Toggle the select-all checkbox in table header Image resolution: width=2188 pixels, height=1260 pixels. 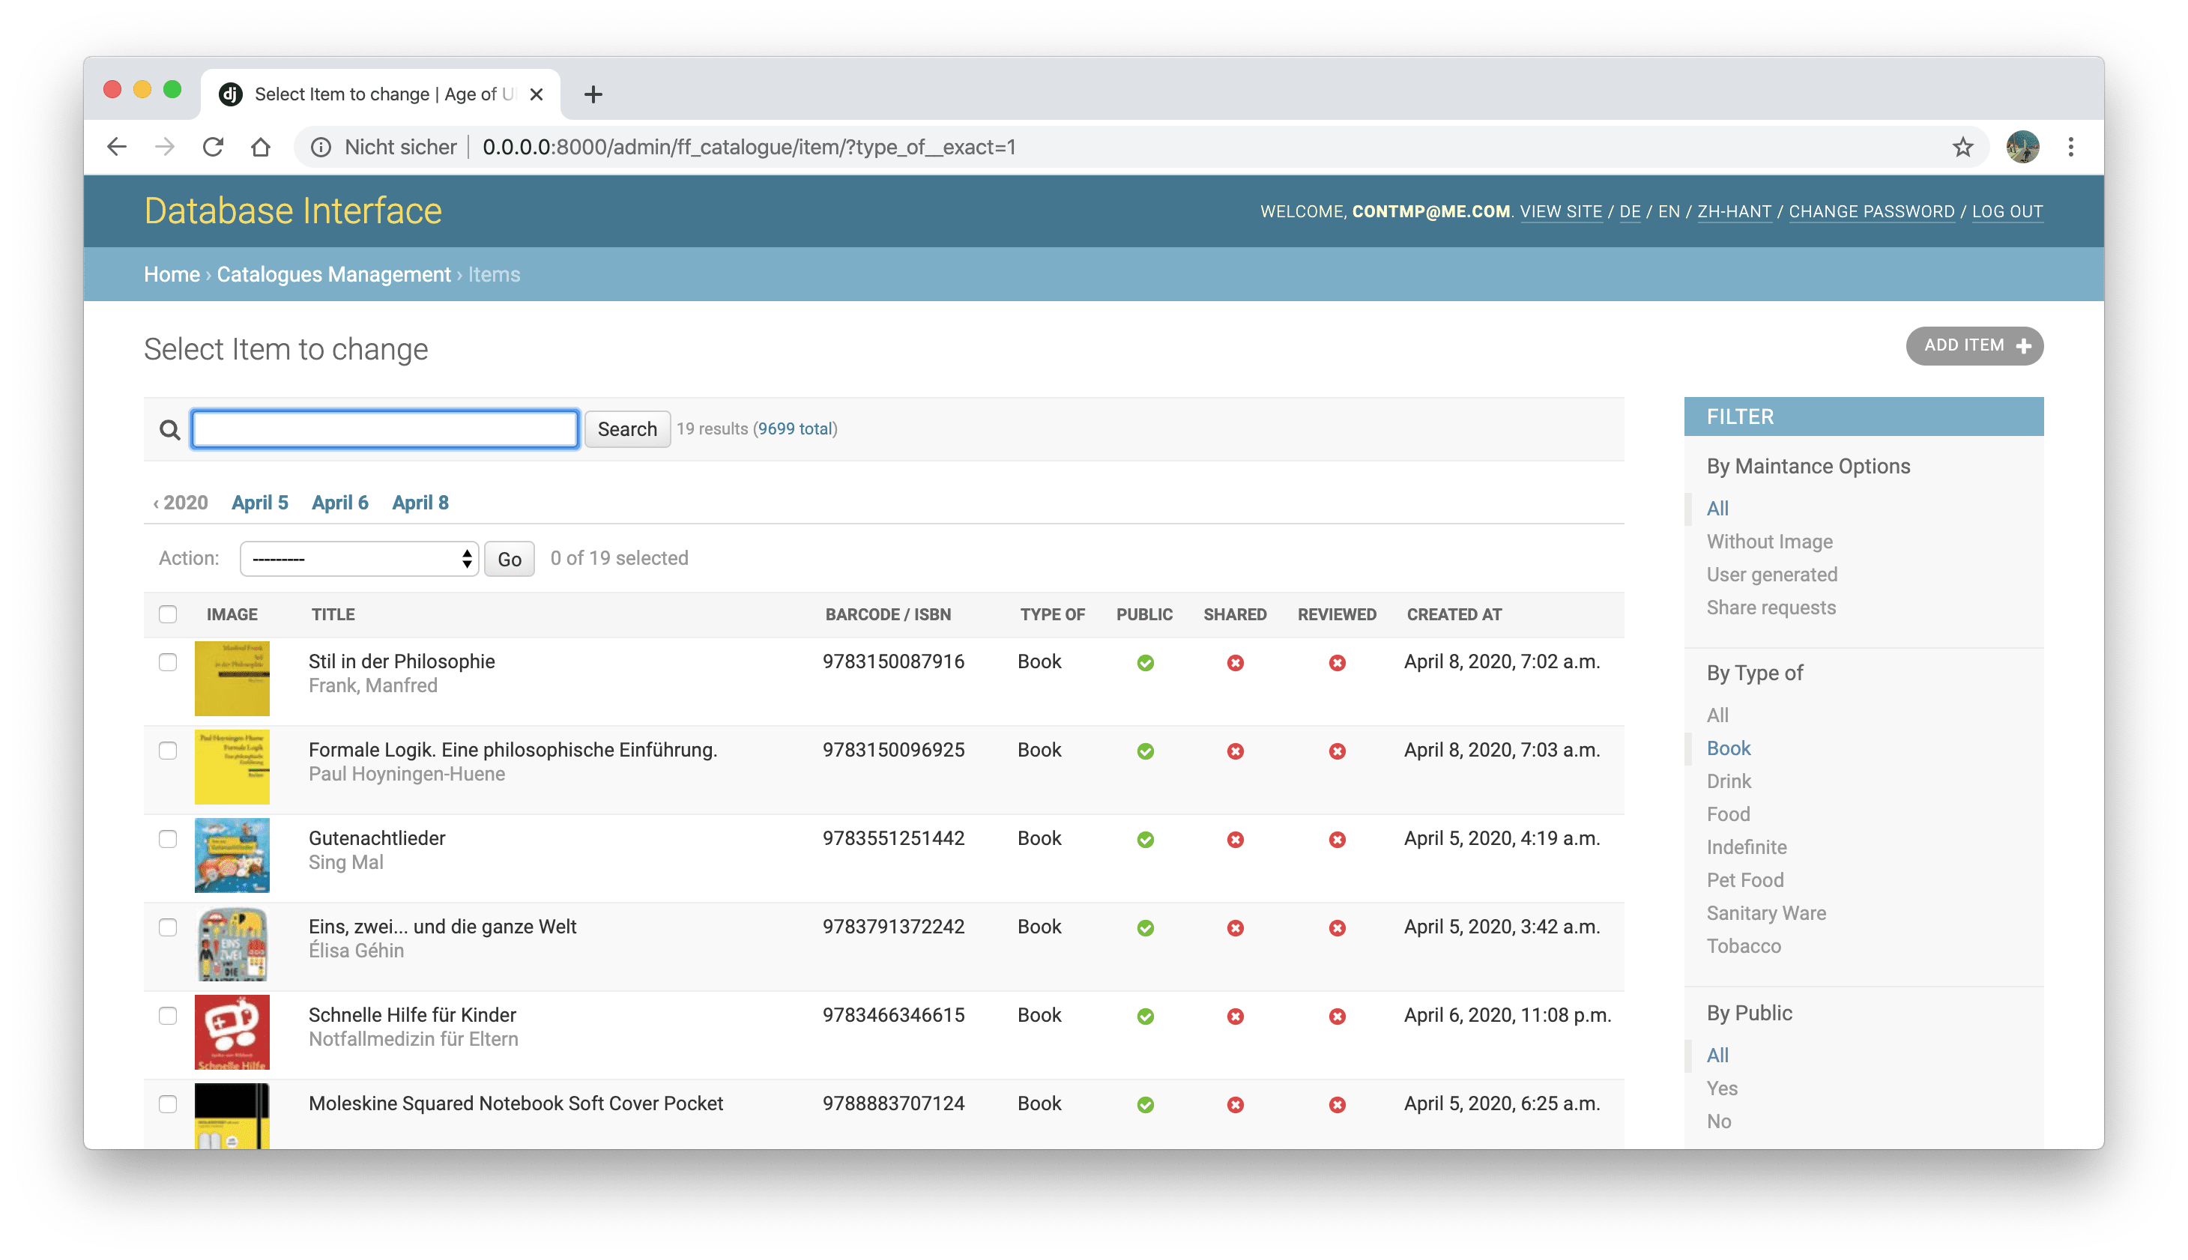click(168, 614)
